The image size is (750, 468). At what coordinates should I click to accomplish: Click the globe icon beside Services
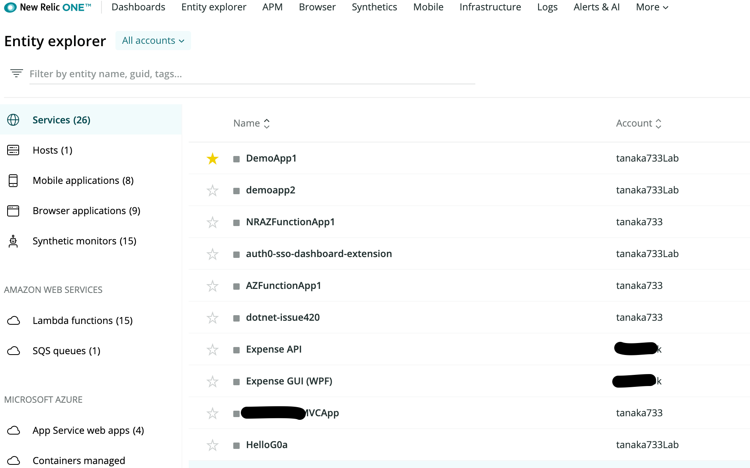point(13,120)
